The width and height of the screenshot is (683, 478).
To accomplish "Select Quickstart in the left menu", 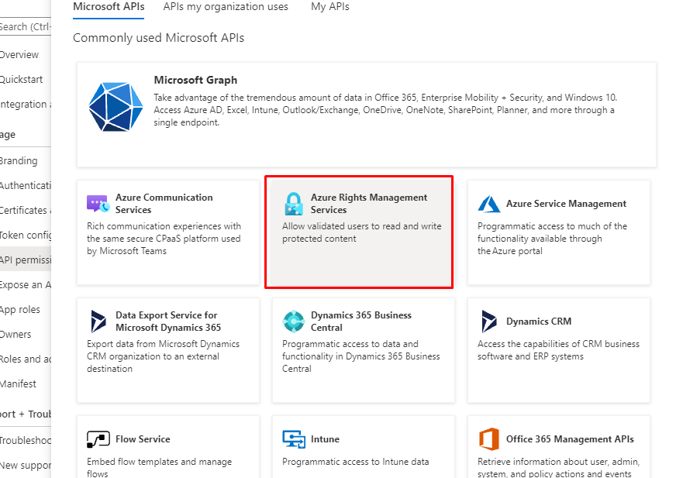I will (x=22, y=80).
